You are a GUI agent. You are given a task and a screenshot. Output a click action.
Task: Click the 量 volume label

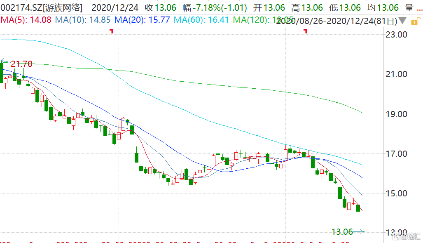click(409, 7)
